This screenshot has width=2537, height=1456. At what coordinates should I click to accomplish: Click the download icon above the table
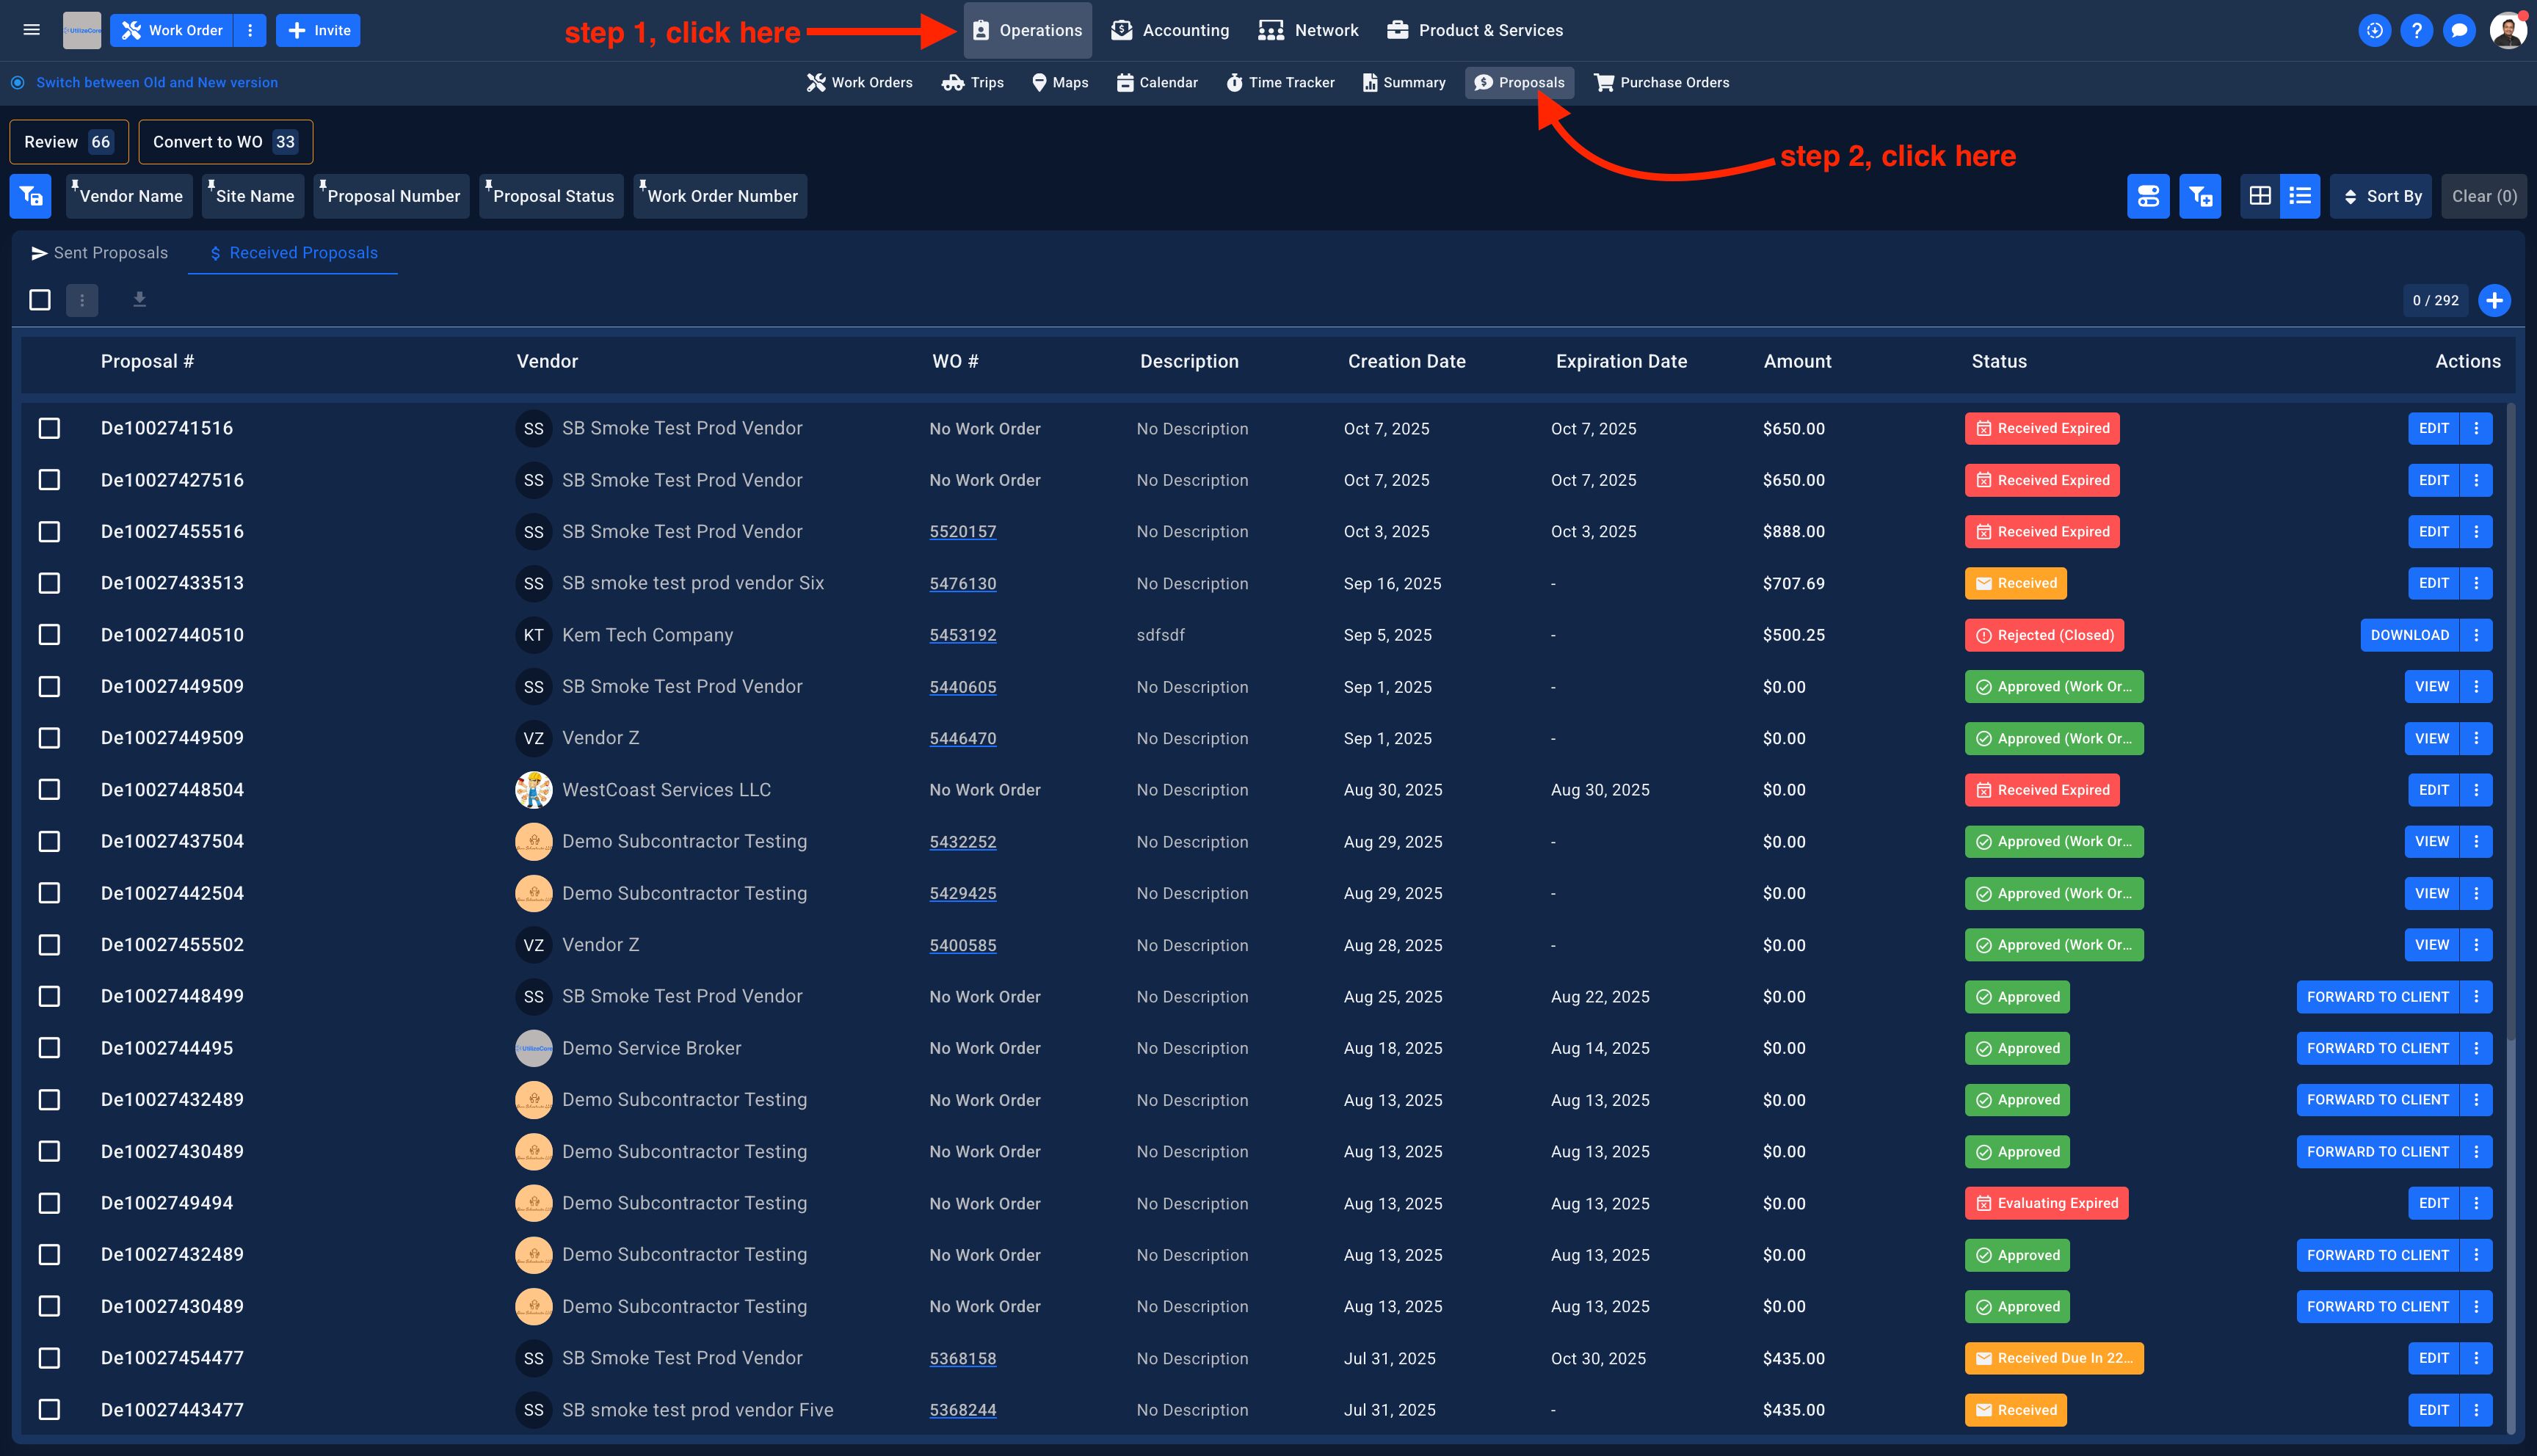[x=139, y=300]
